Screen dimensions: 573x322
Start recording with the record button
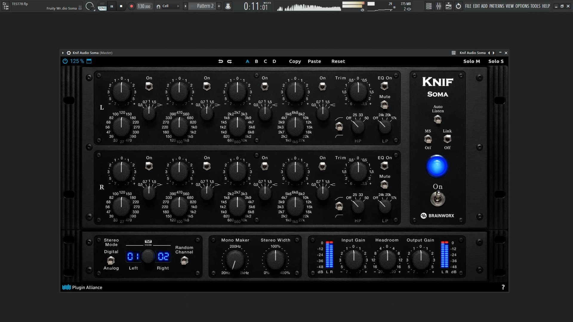pyautogui.click(x=131, y=6)
